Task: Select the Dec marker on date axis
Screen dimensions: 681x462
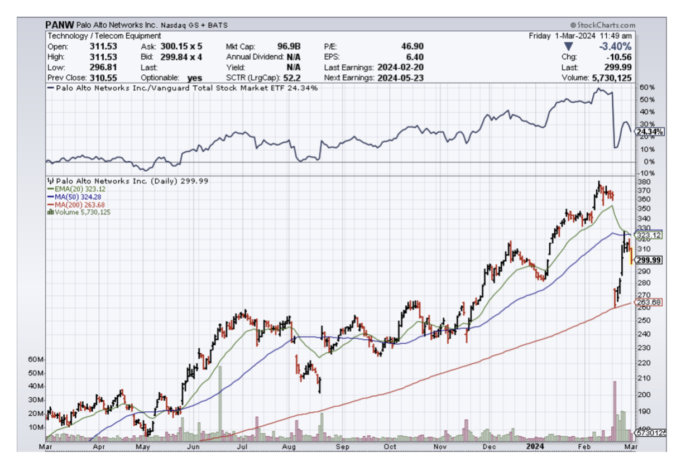Action: point(490,446)
